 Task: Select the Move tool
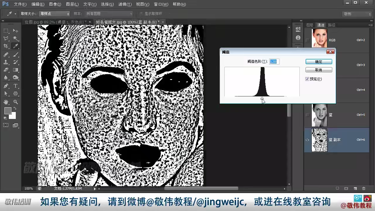click(16, 31)
